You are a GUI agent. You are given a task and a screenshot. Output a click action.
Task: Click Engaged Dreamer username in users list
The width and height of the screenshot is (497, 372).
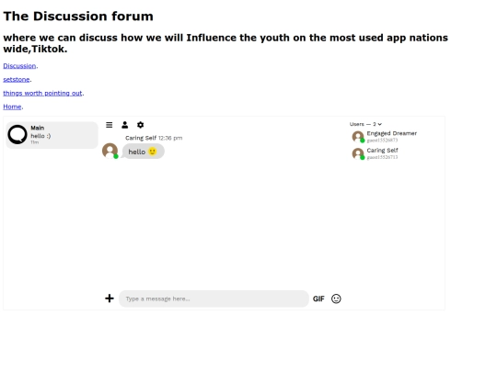(x=392, y=133)
